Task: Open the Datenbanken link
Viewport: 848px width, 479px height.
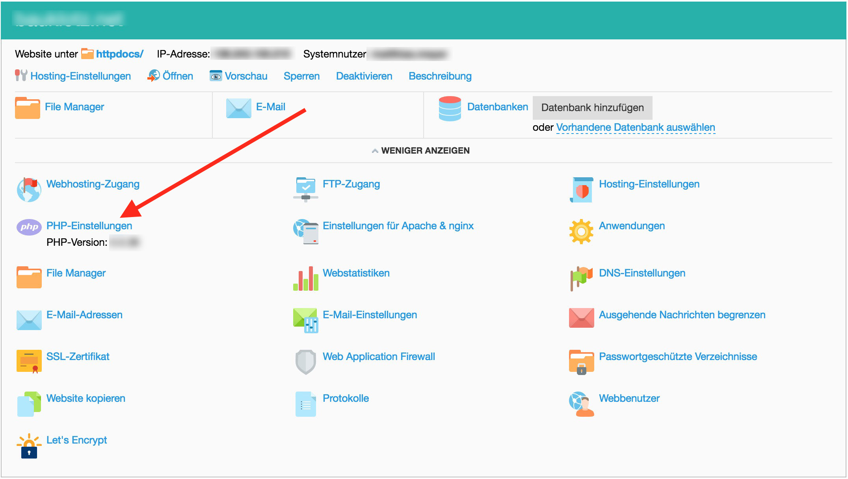Action: point(498,107)
